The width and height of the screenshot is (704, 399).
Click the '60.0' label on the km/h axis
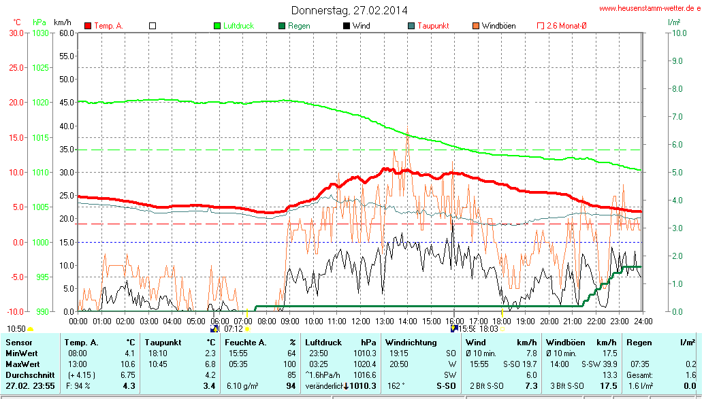coord(67,33)
